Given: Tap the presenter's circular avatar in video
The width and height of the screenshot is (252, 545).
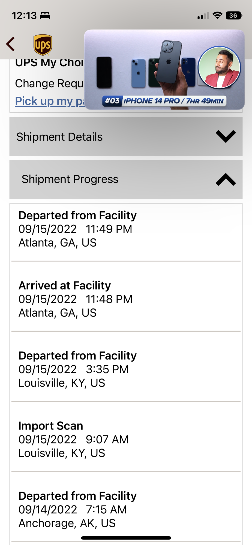Looking at the screenshot, I should coord(219,67).
